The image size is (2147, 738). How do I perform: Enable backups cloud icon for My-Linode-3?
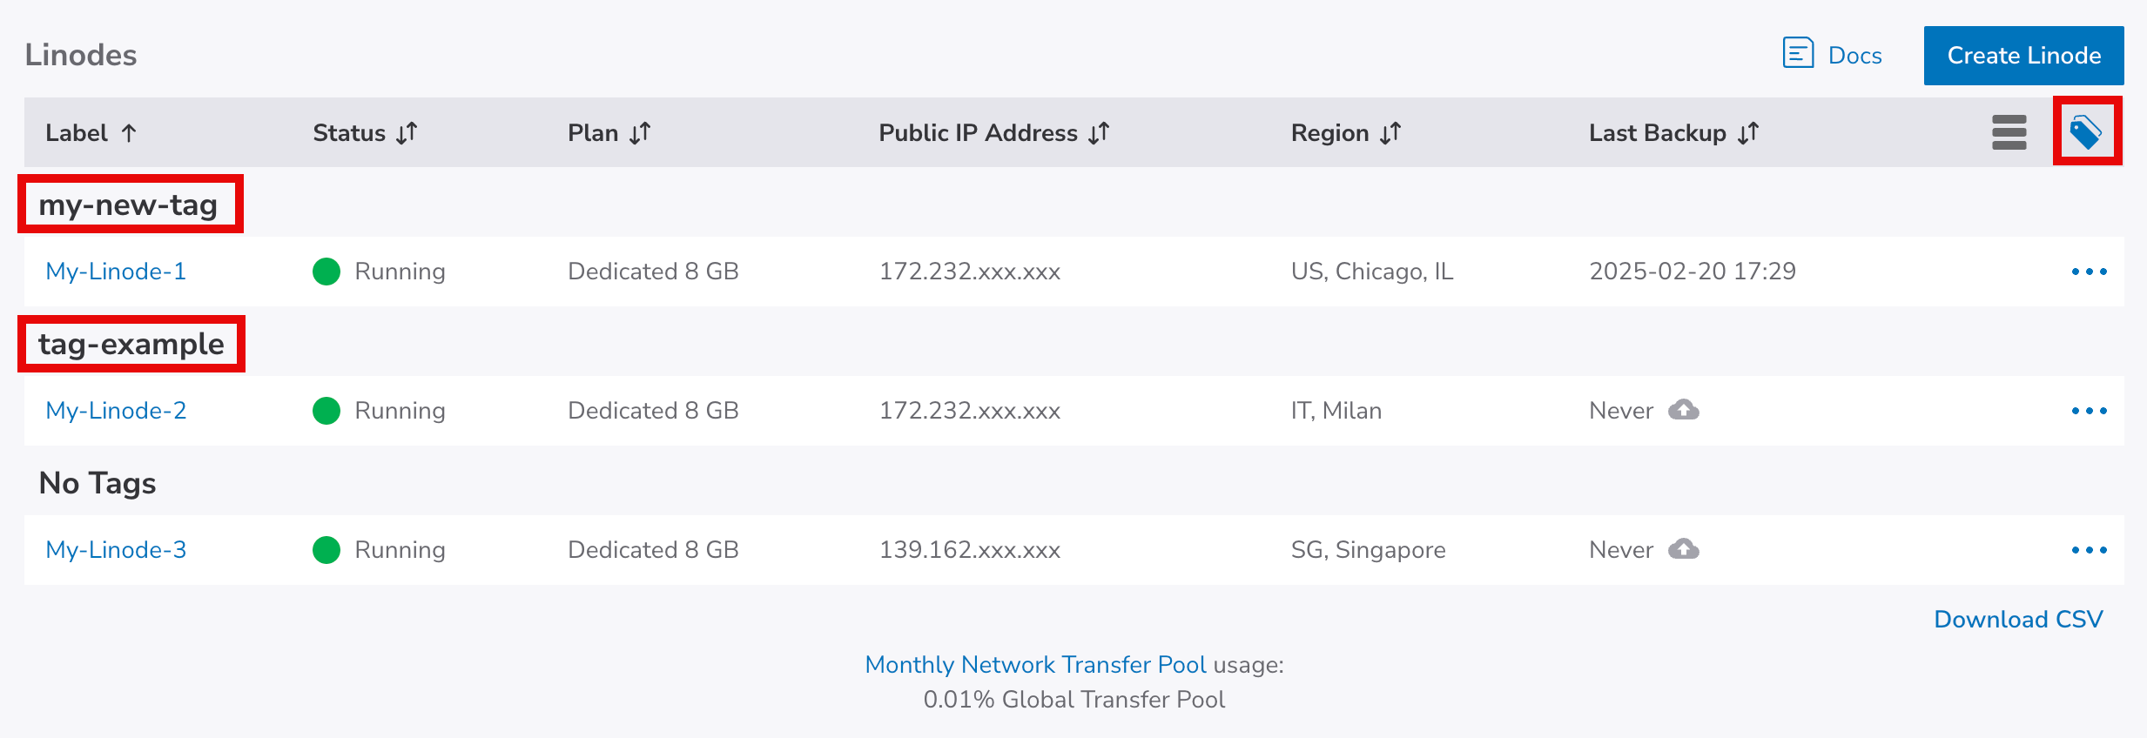[x=1684, y=549]
